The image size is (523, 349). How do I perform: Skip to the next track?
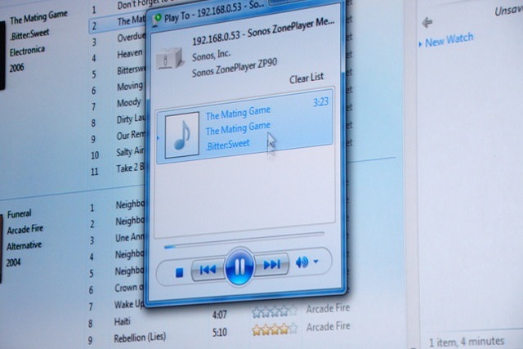coord(271,264)
